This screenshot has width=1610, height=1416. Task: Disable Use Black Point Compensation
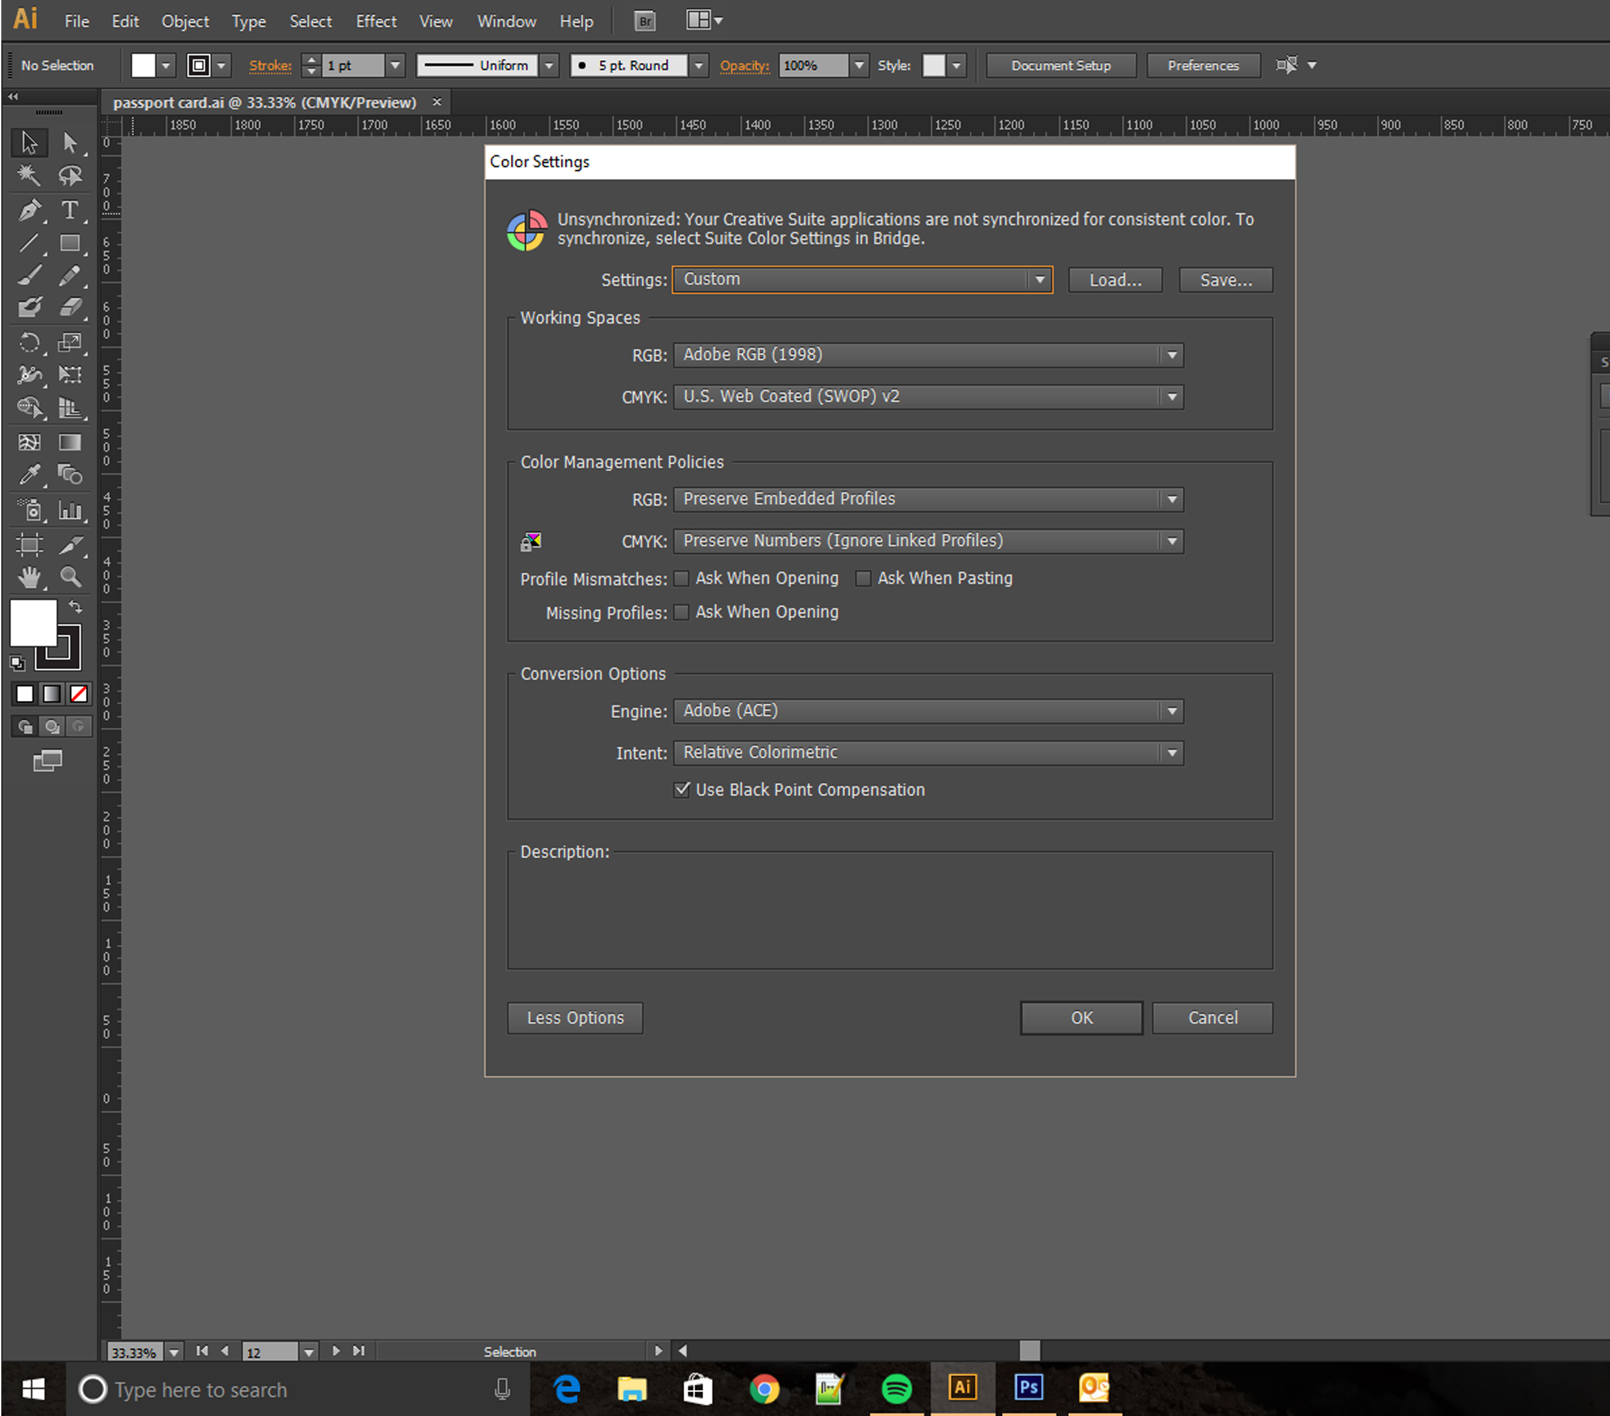[x=682, y=789]
